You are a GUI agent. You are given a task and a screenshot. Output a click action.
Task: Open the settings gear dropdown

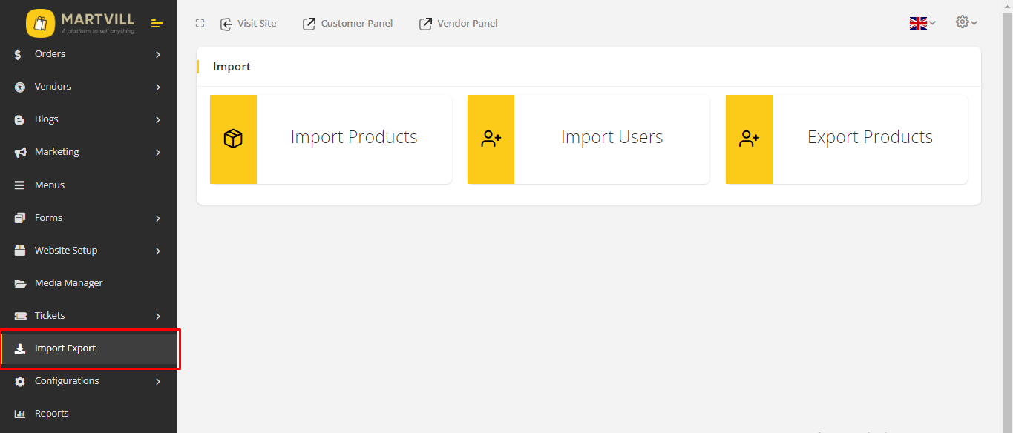pyautogui.click(x=966, y=22)
